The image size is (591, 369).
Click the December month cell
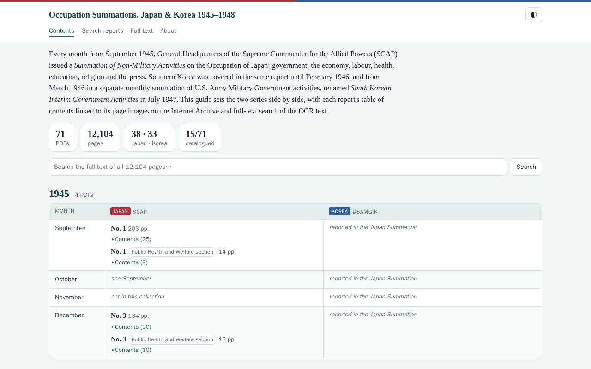(x=77, y=332)
